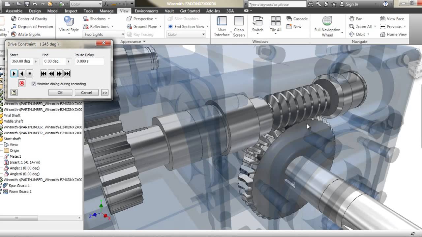Click the Center of Gravity icon

(x=14, y=19)
